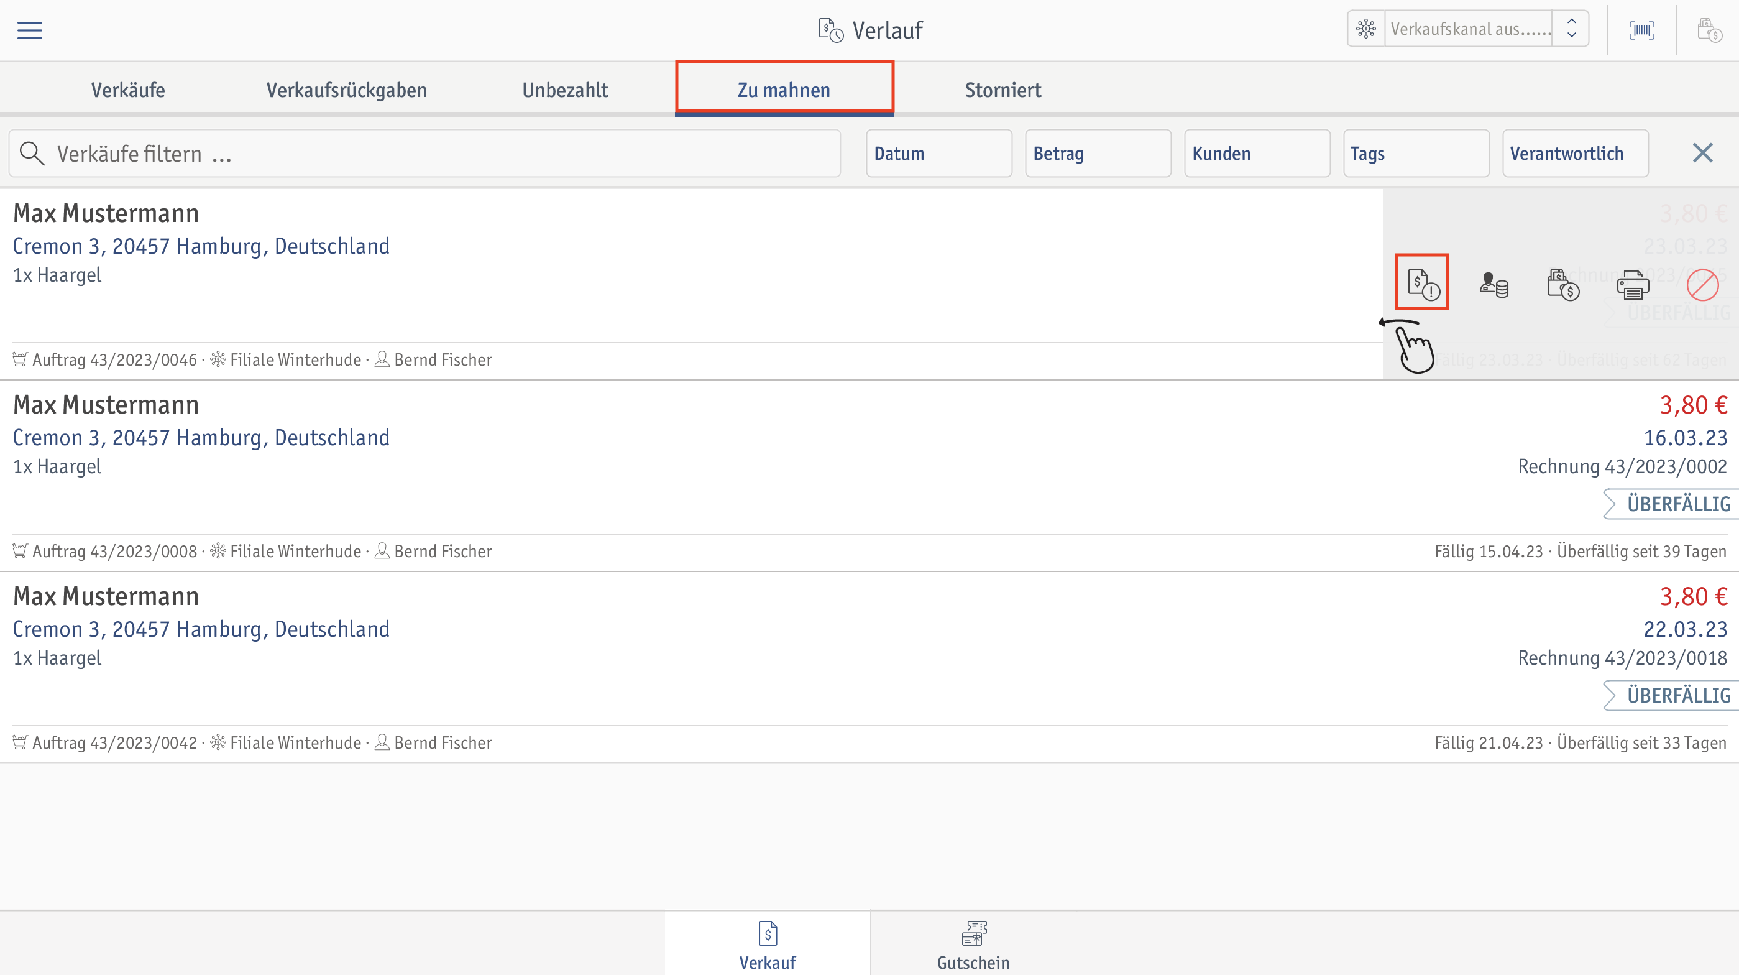Click the sales channel snowflake icon
Image resolution: width=1739 pixels, height=975 pixels.
pos(1366,29)
